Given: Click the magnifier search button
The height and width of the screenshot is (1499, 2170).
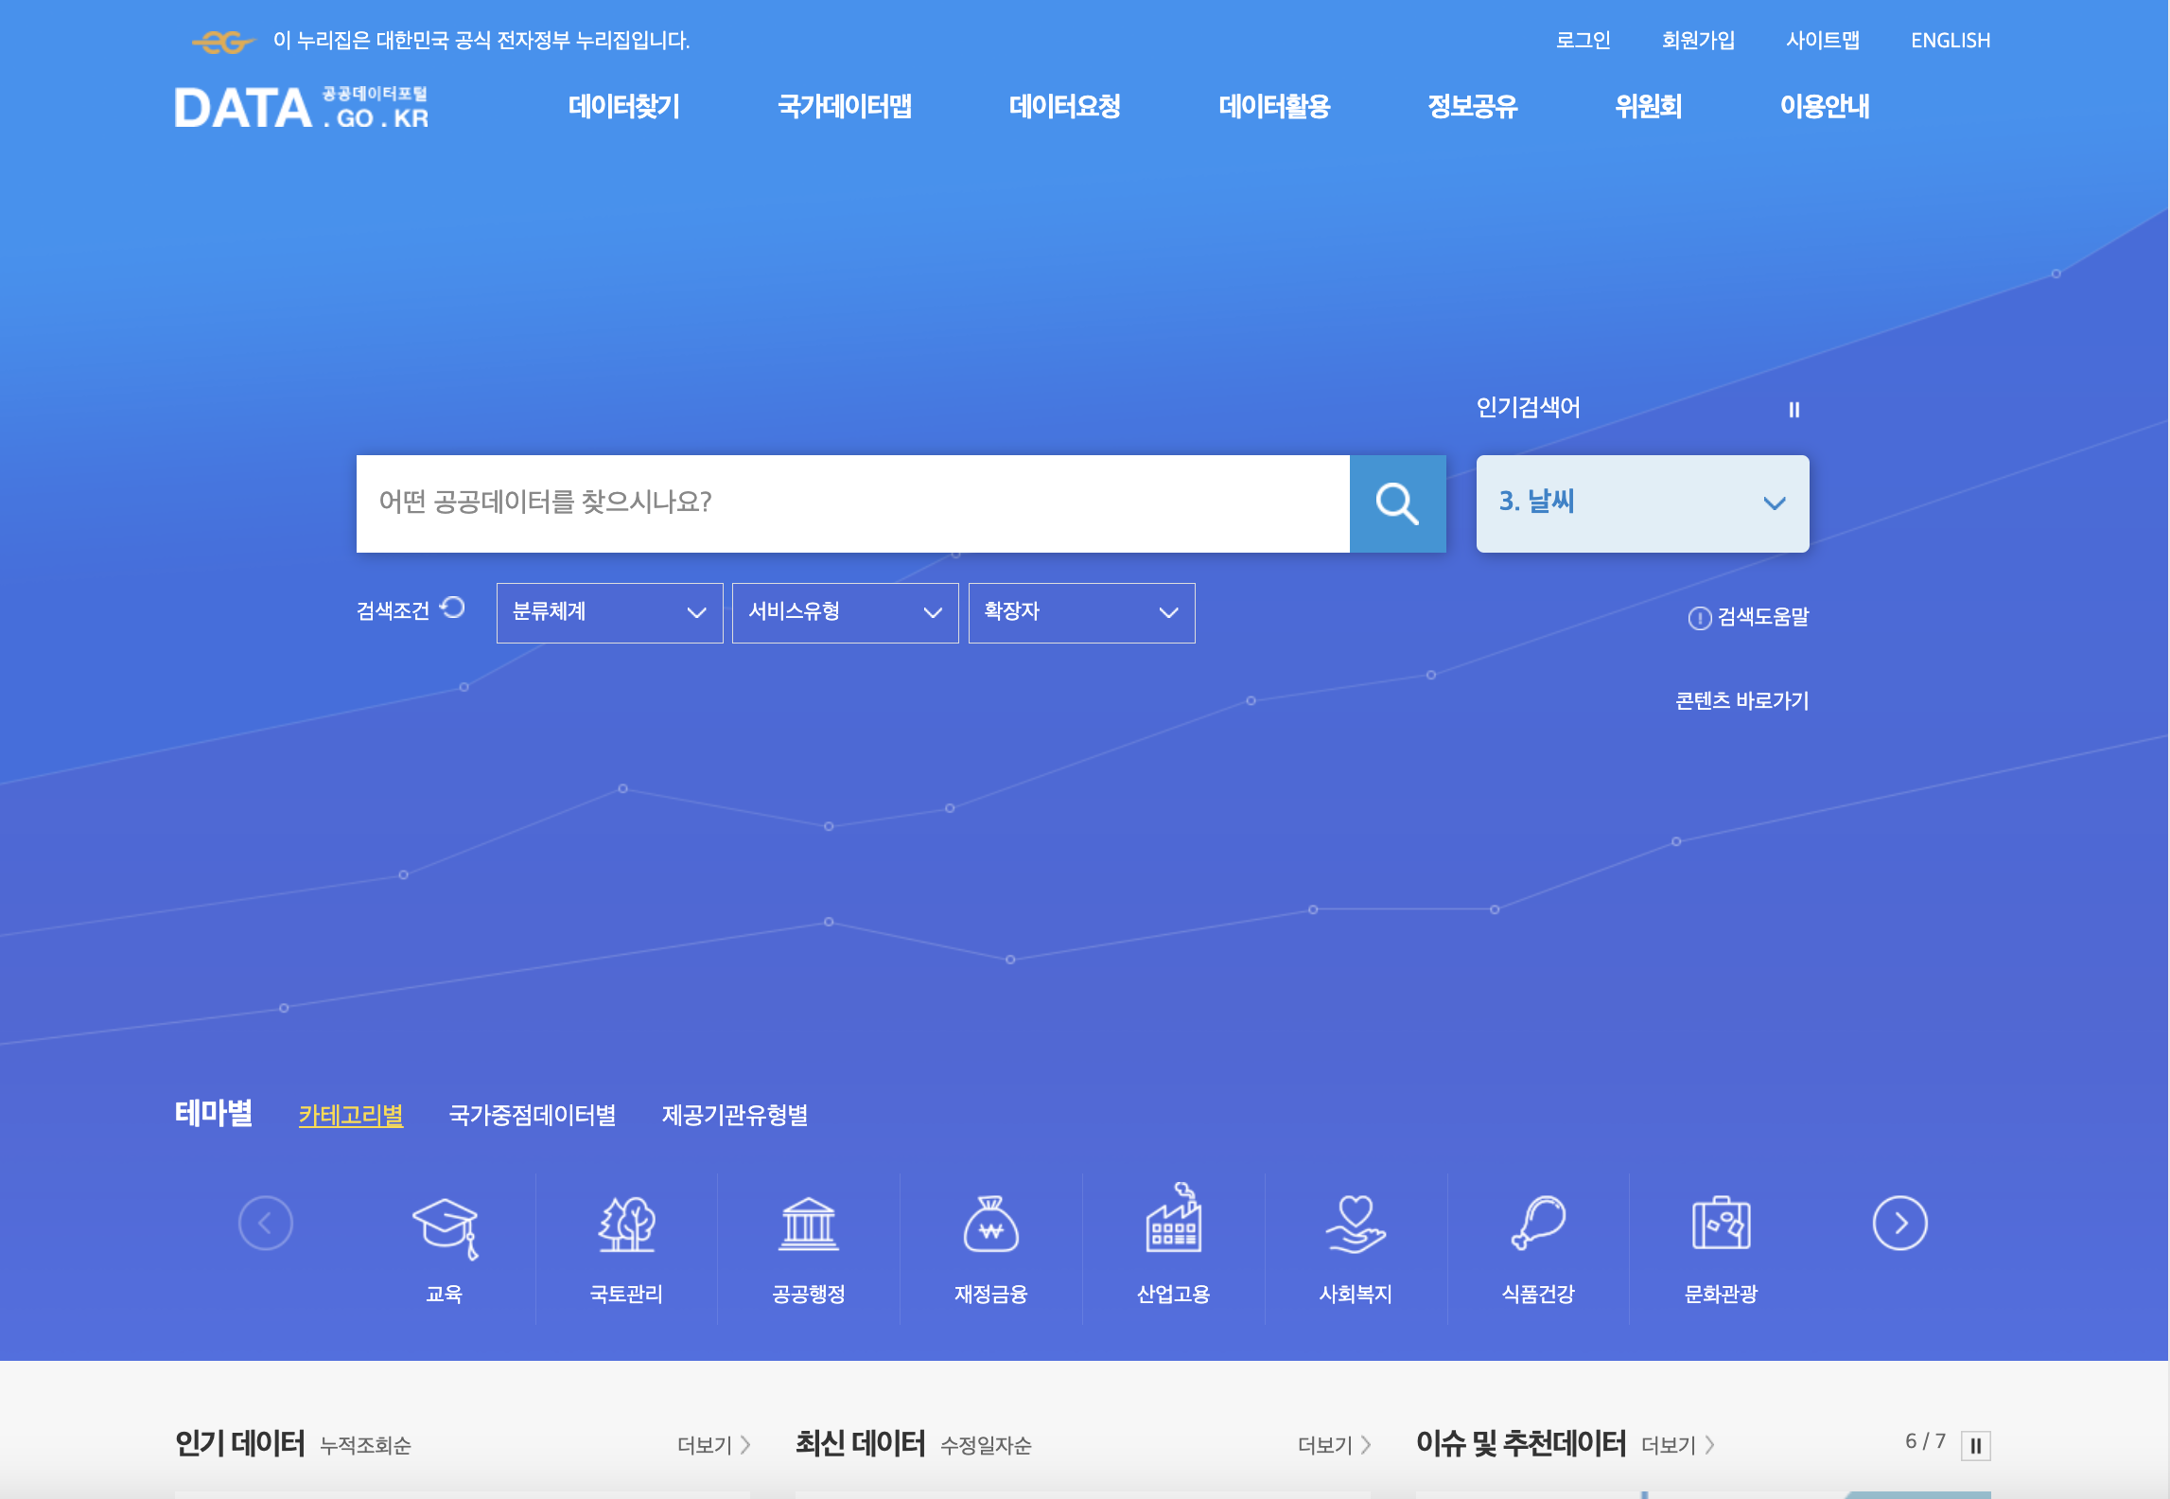Looking at the screenshot, I should click(1397, 503).
